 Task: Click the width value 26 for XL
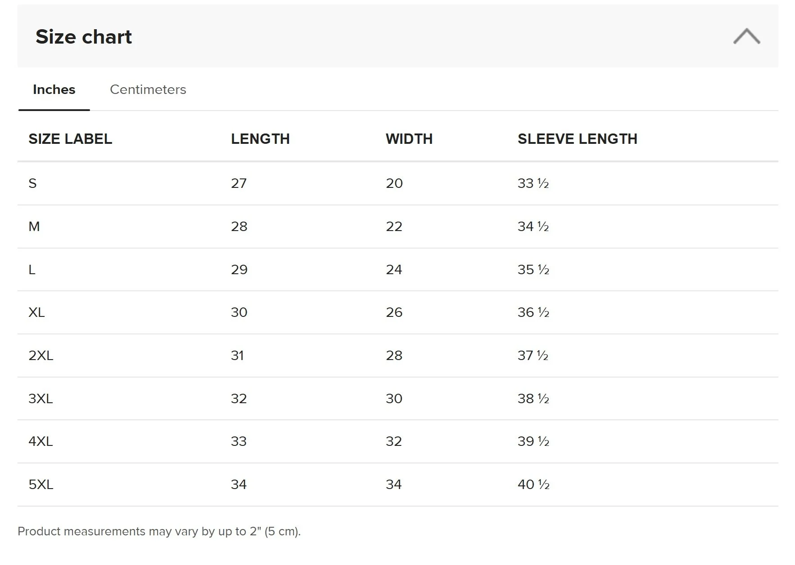394,312
